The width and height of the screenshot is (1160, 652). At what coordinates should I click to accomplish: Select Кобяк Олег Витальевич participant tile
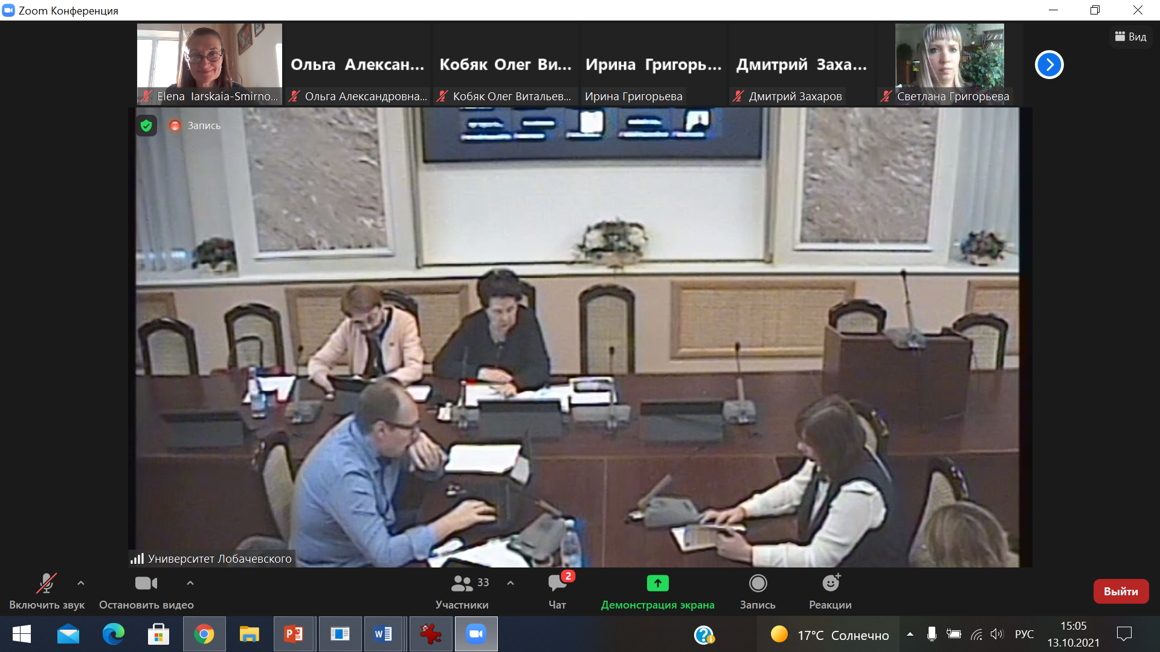coord(505,64)
